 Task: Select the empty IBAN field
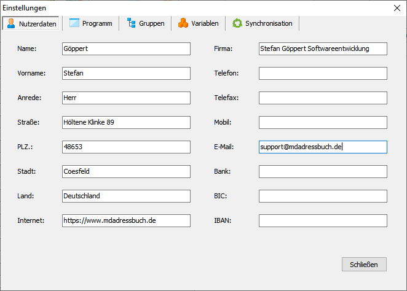[323, 220]
